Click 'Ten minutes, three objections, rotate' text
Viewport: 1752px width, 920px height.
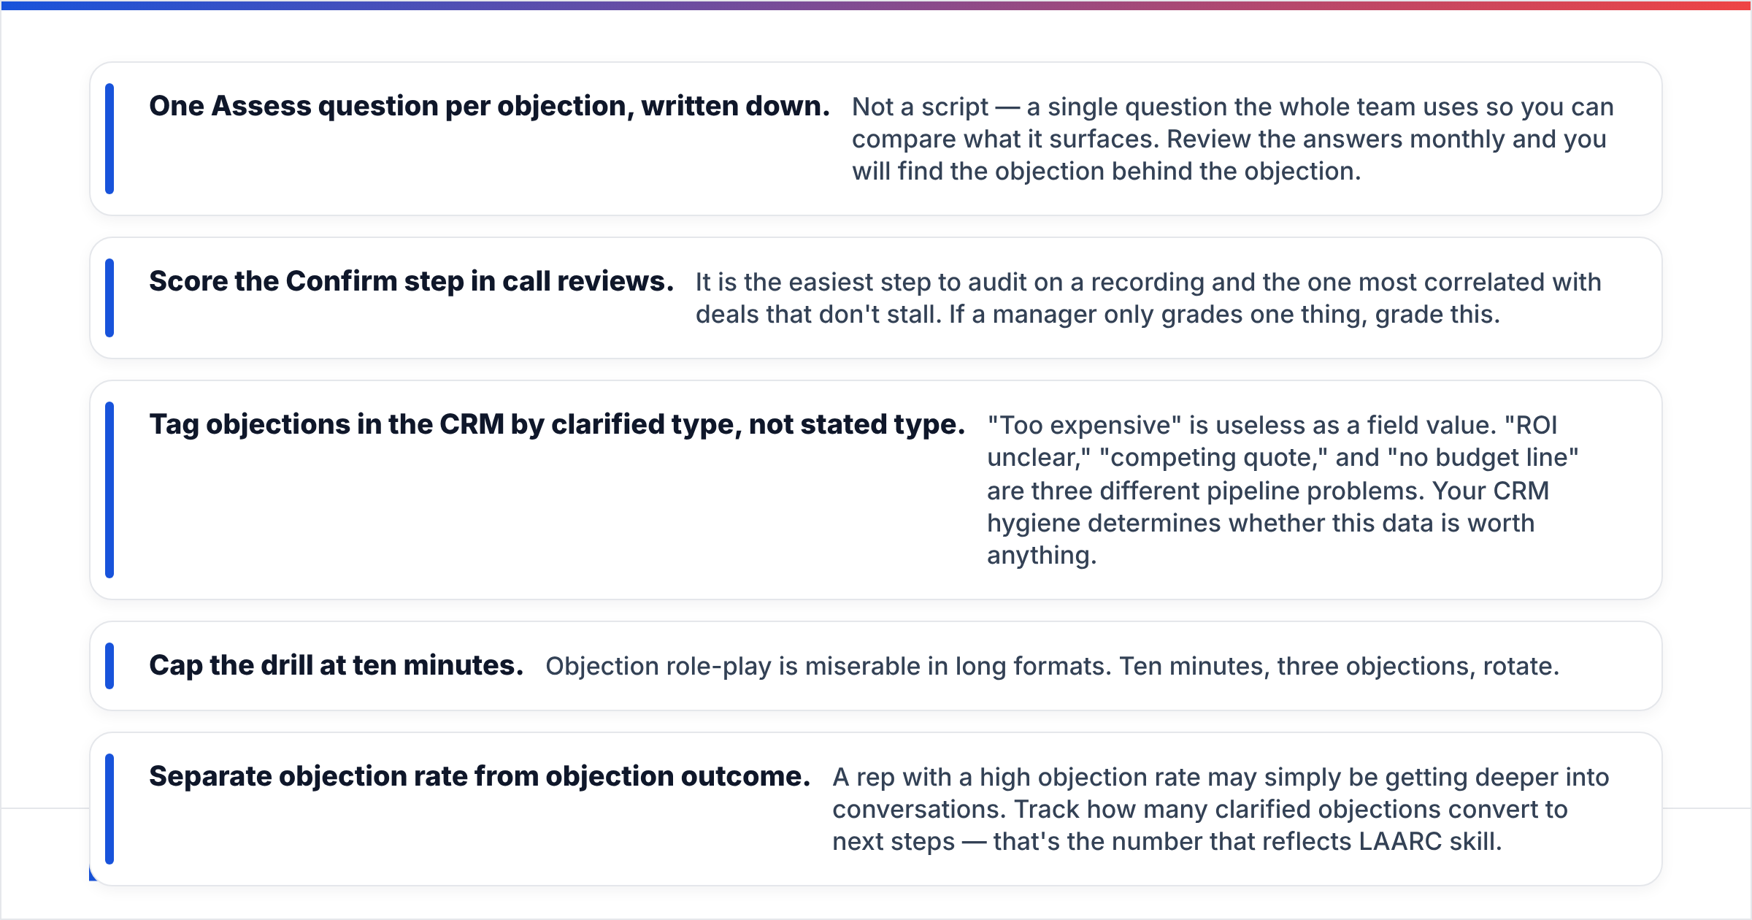(1340, 666)
